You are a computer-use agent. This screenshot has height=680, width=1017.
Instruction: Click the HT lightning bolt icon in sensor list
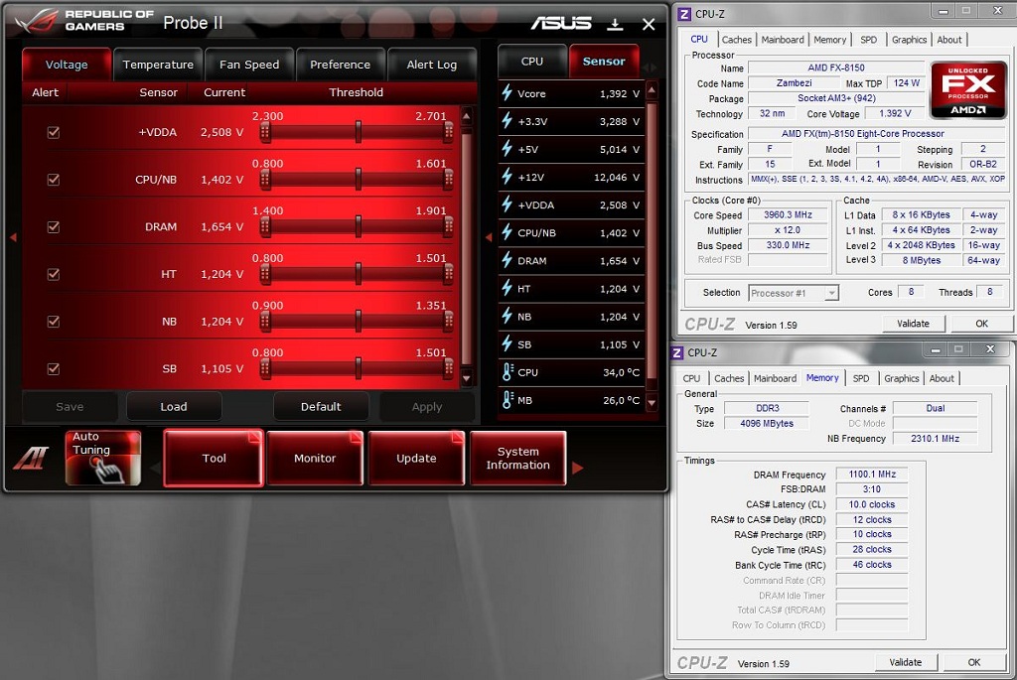click(507, 288)
